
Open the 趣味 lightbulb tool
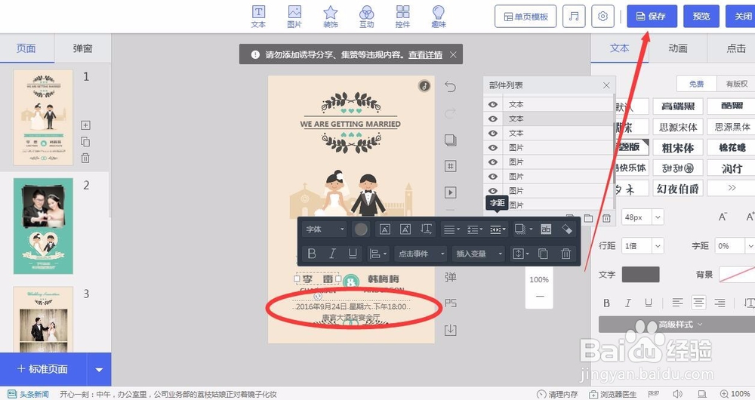438,17
